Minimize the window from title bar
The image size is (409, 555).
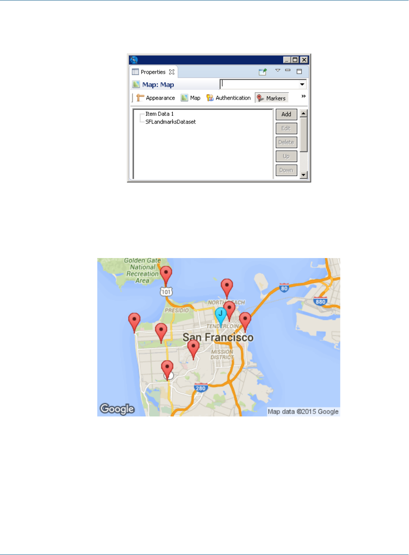(x=287, y=60)
